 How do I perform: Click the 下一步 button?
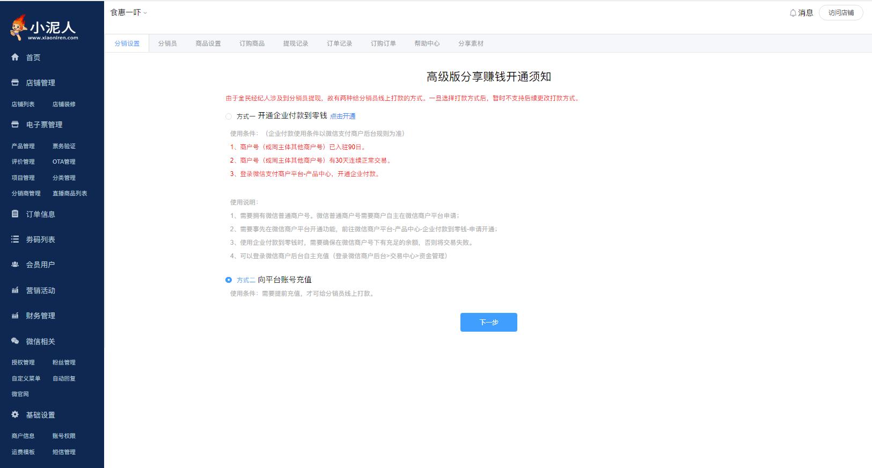tap(488, 322)
